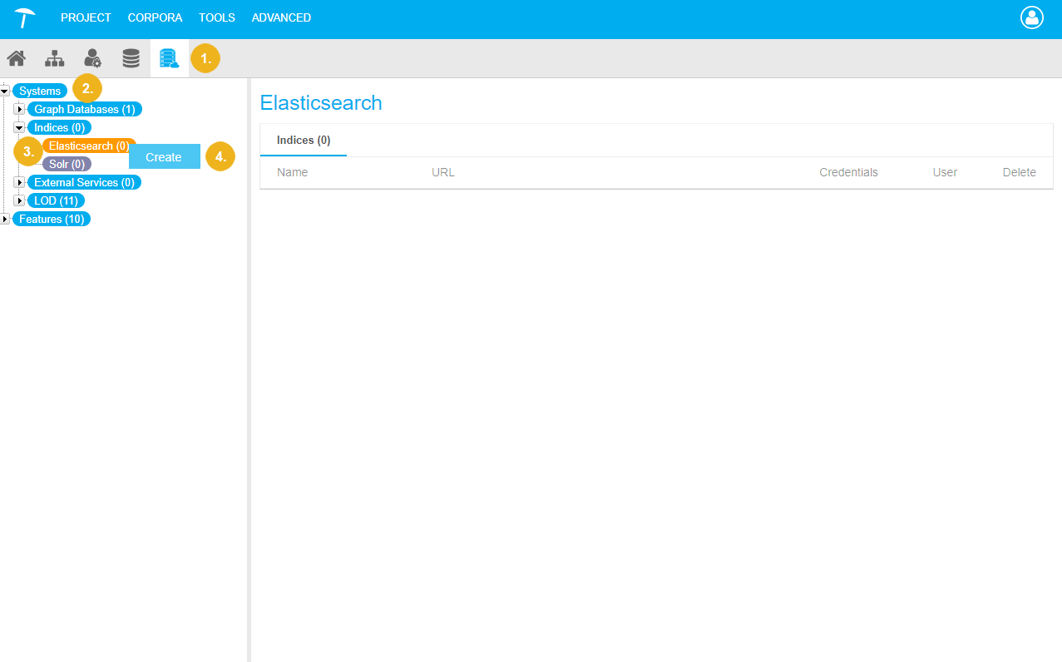Click the database stack icon
The image size is (1062, 662).
tap(131, 58)
